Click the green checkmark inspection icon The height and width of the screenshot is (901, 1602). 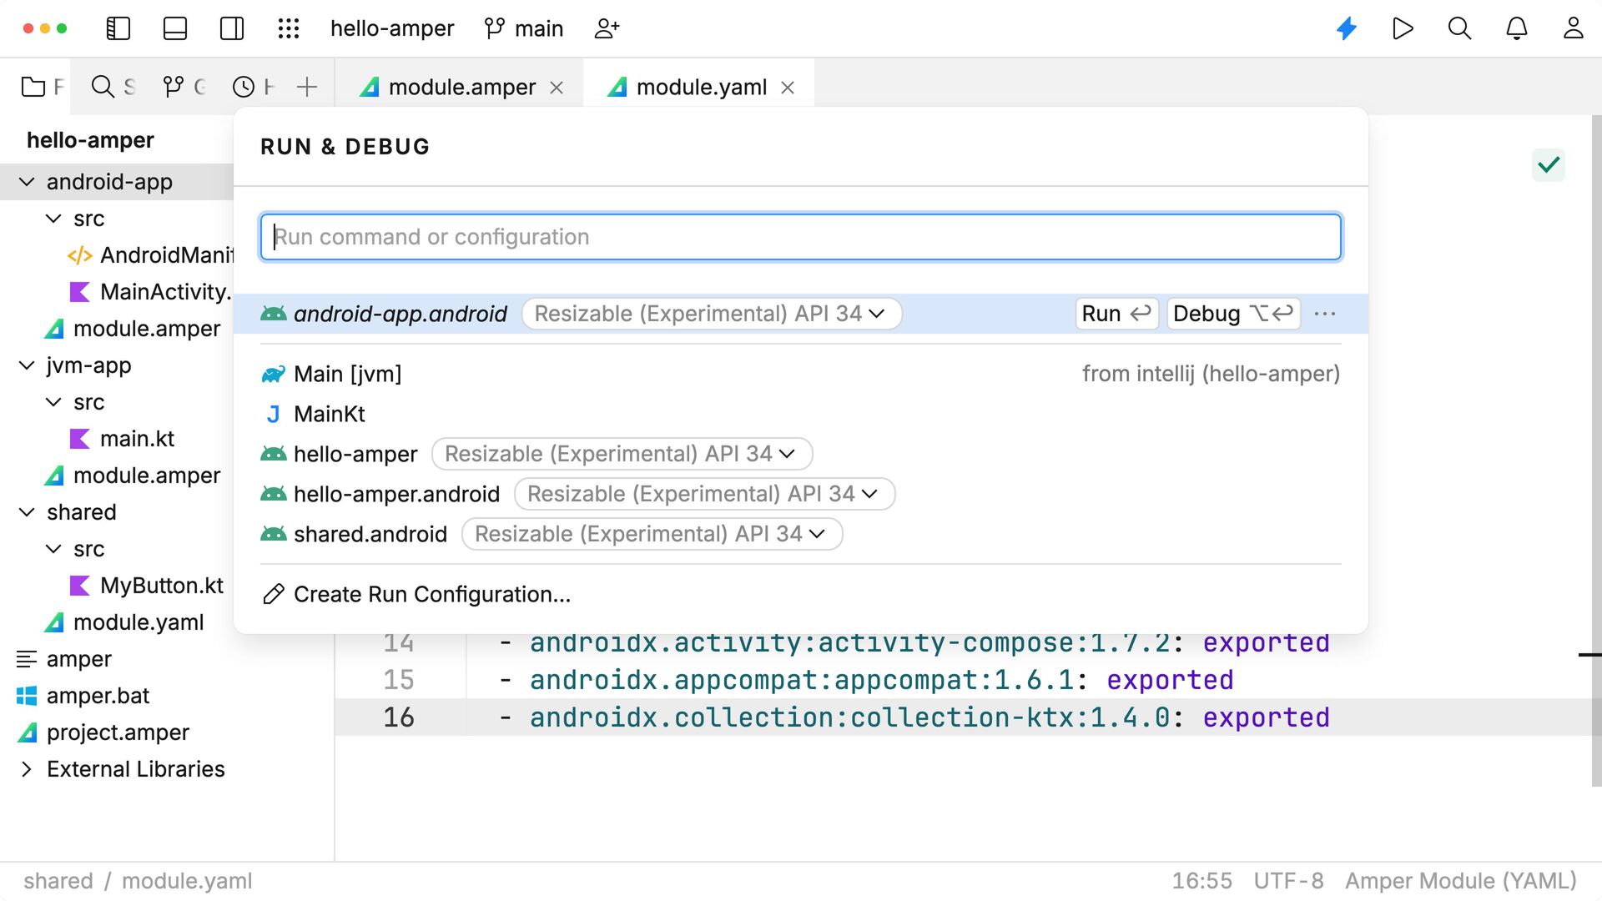point(1549,165)
